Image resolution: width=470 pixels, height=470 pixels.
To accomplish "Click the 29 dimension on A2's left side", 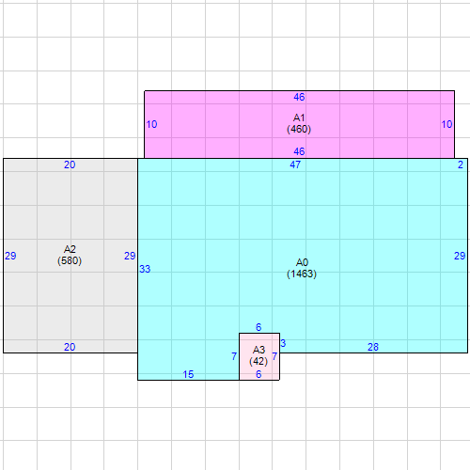I will coord(10,256).
